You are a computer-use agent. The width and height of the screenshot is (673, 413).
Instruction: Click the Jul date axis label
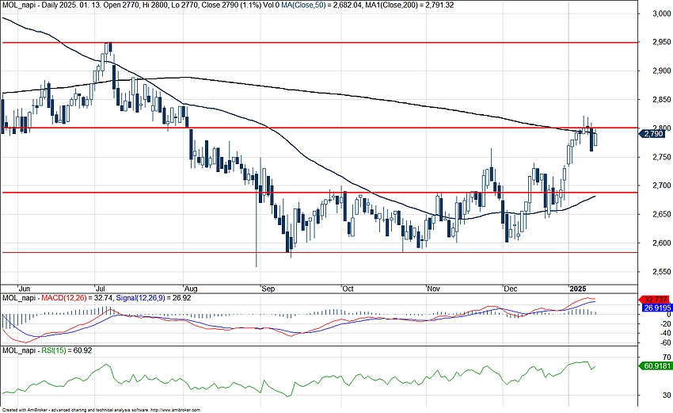pyautogui.click(x=101, y=289)
